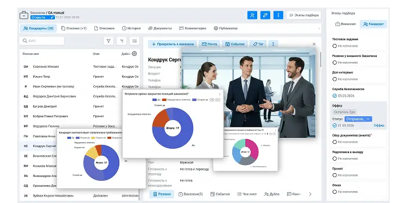Select radio under Тестовое задание stage
Screen dimensions: 407x203
[335, 46]
